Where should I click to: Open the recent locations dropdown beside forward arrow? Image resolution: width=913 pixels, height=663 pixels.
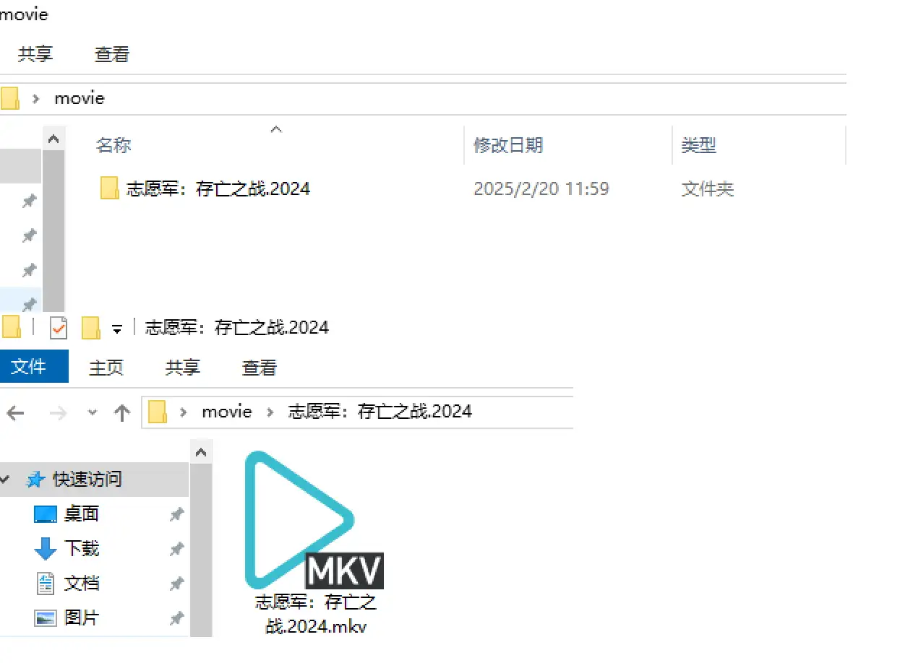tap(91, 412)
